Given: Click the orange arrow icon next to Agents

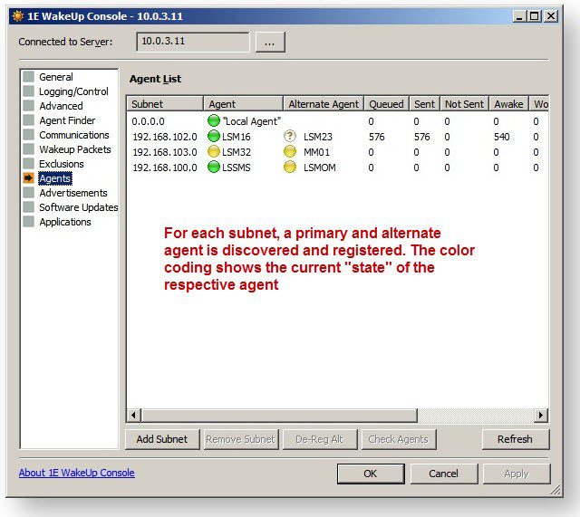Looking at the screenshot, I should 28,178.
